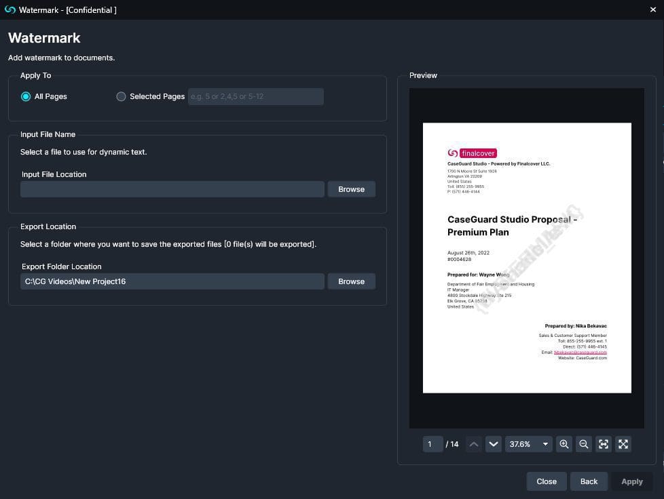Zoom out of the preview document
Viewport: 664px width, 499px height.
(x=584, y=444)
